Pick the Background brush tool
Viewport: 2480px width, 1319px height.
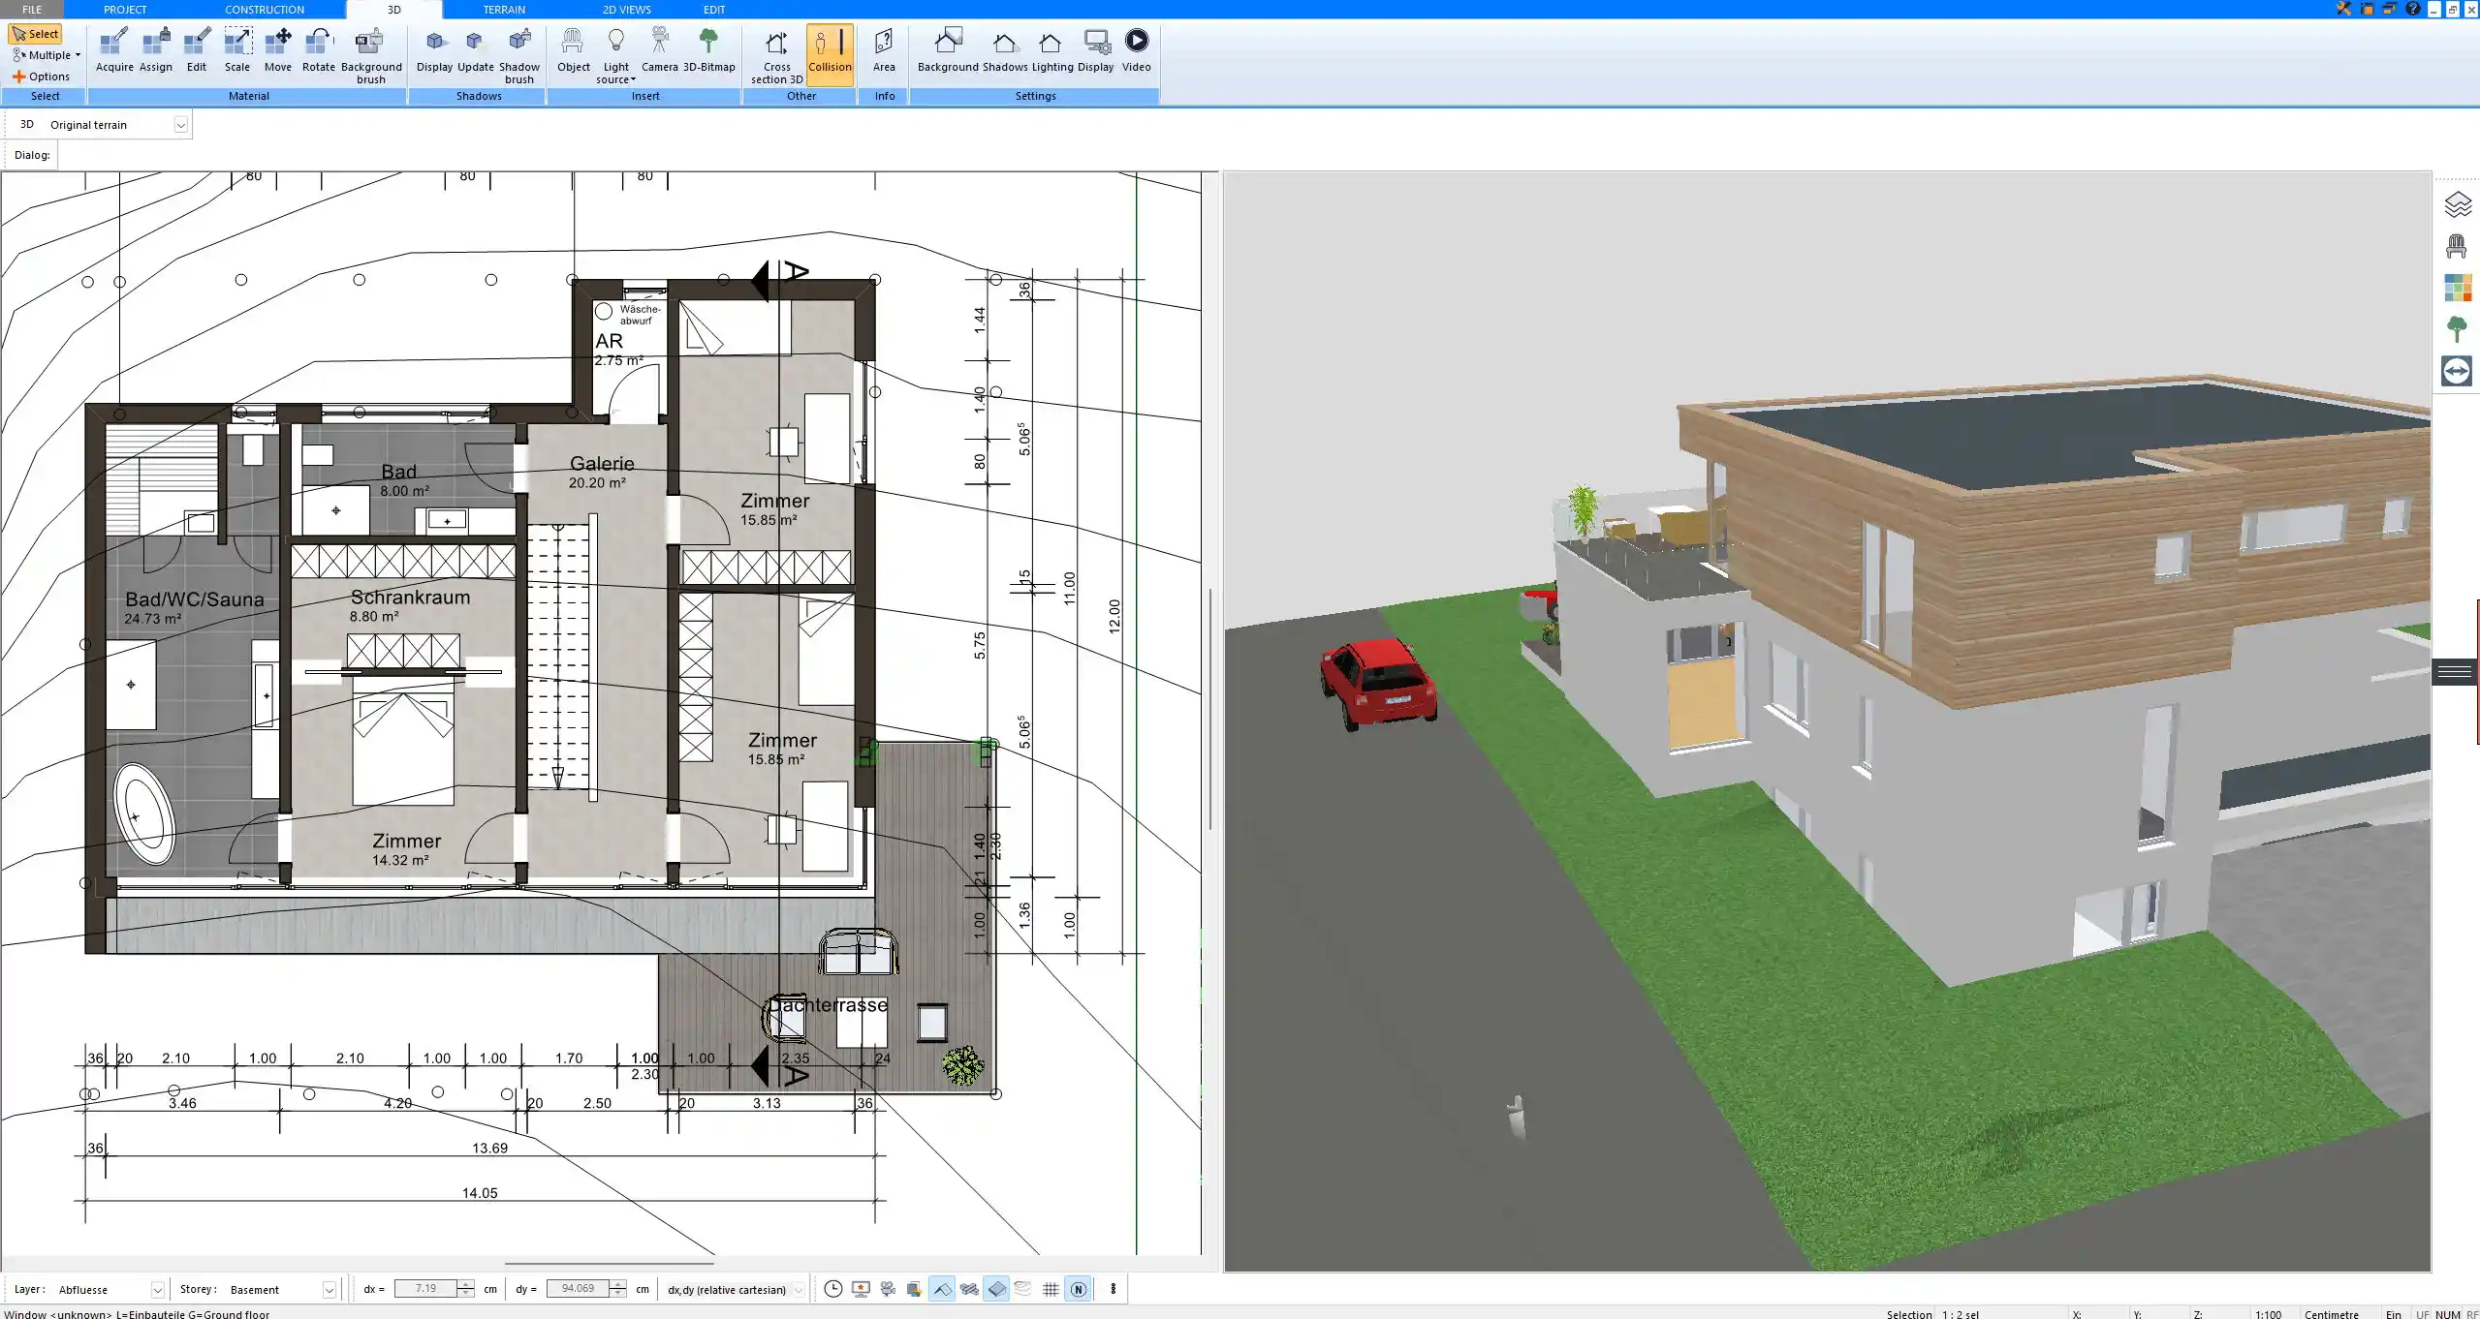point(371,55)
